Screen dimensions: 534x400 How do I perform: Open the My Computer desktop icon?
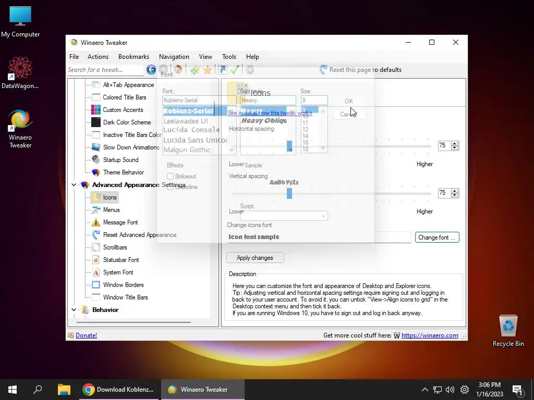(x=20, y=22)
